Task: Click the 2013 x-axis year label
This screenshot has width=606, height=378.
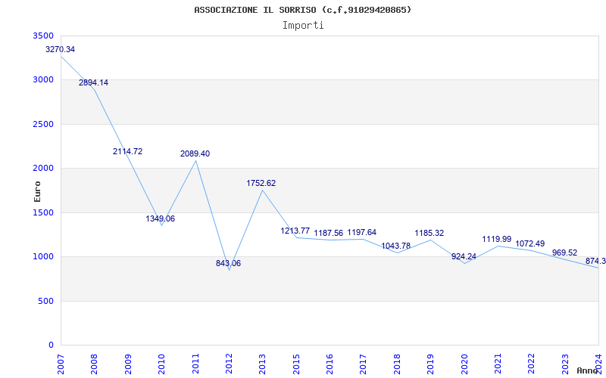Action: [x=263, y=364]
